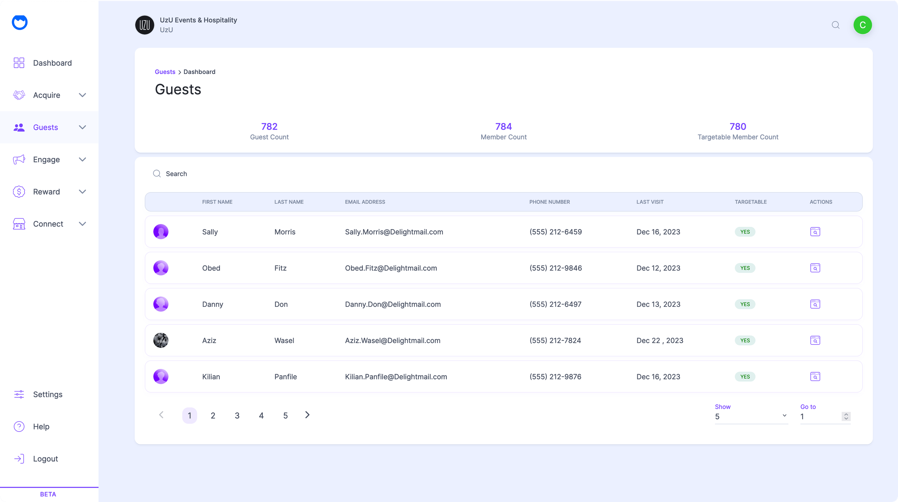Expand the Engage sidebar section
Image resolution: width=898 pixels, height=502 pixels.
coord(82,160)
